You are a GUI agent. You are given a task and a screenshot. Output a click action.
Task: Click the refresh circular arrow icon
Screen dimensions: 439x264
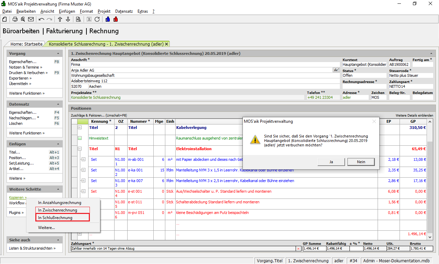coord(97,19)
